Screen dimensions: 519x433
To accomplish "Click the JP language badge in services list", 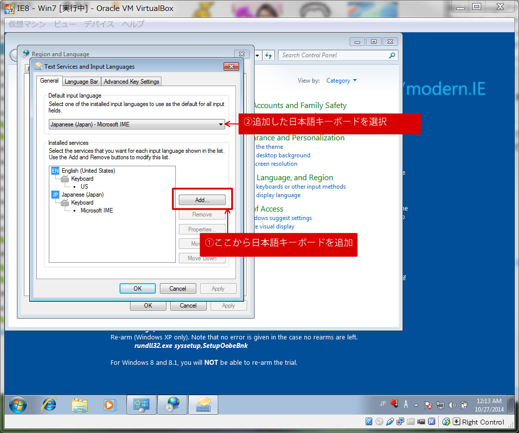I will [x=55, y=195].
